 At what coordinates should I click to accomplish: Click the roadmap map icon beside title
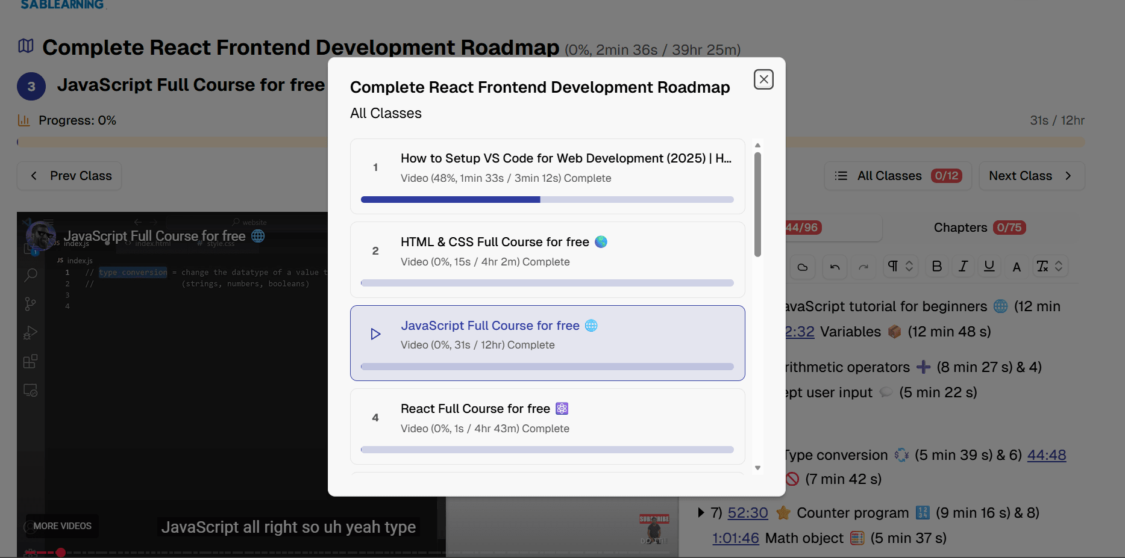(26, 46)
